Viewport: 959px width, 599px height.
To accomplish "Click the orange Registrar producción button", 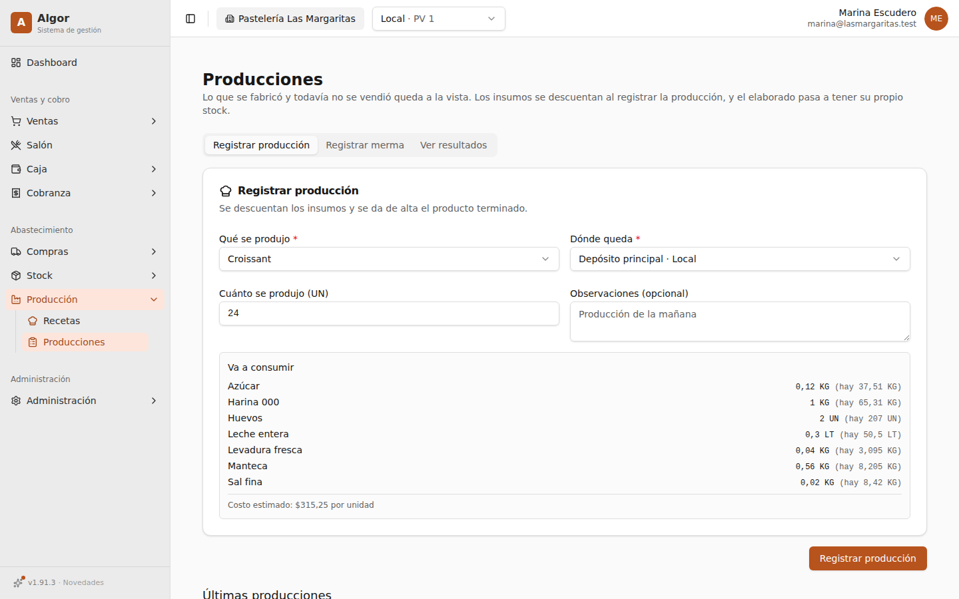I will click(868, 558).
